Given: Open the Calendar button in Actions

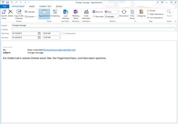Looking at the screenshot, I should [30, 12].
